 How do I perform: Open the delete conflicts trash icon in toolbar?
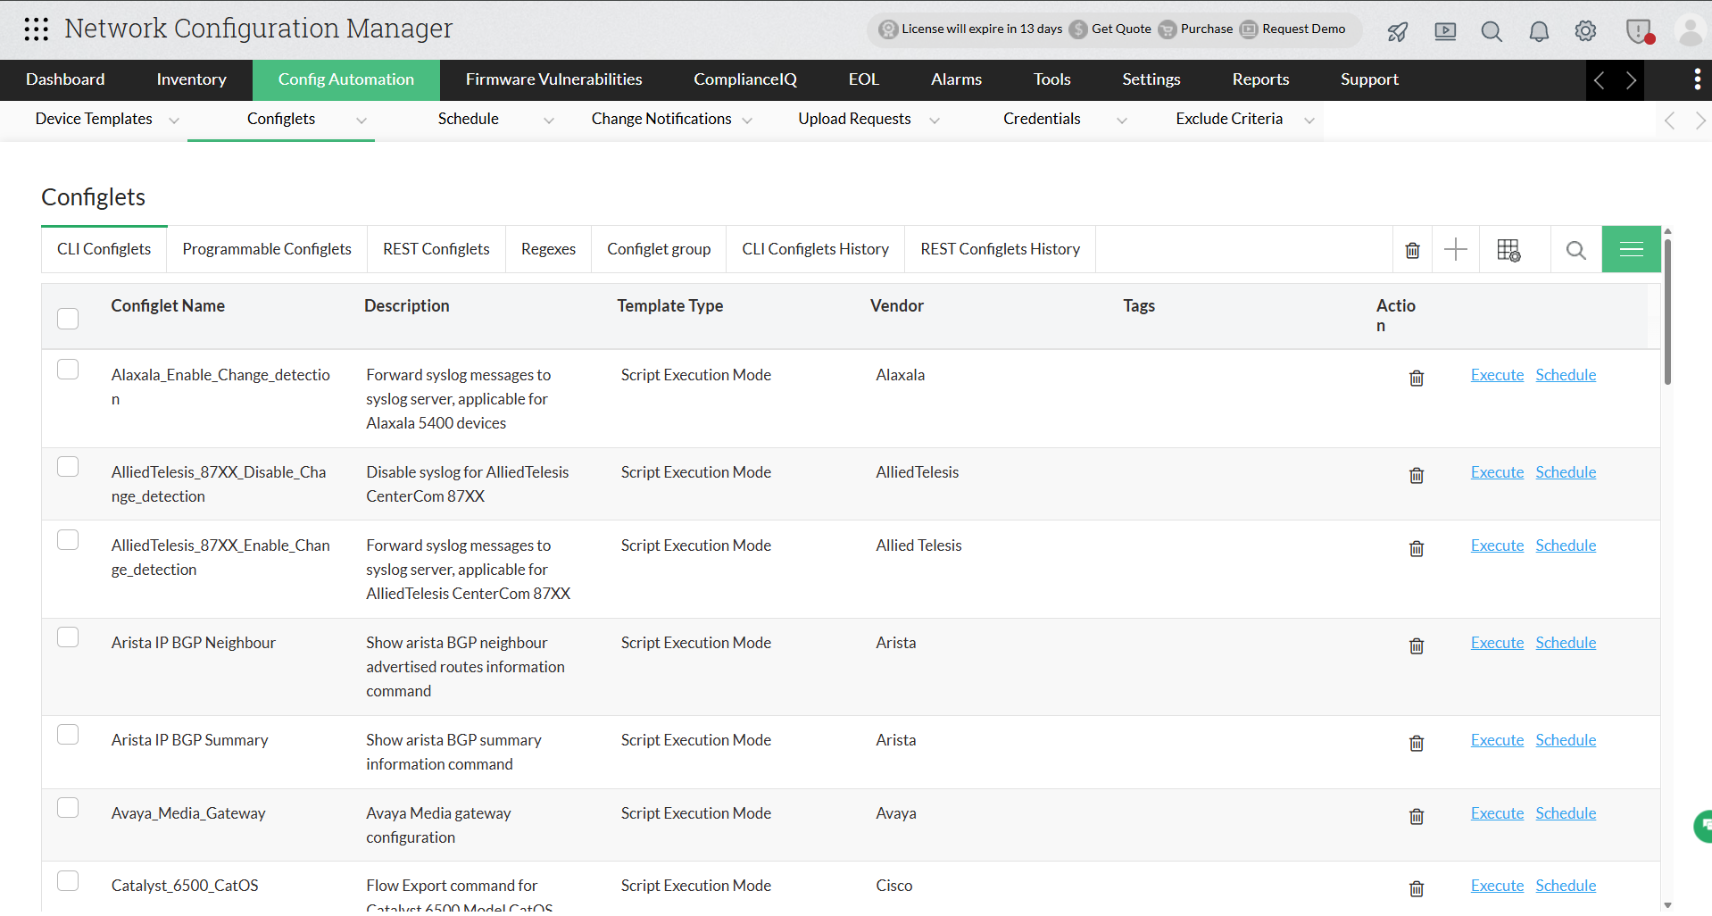point(1411,249)
